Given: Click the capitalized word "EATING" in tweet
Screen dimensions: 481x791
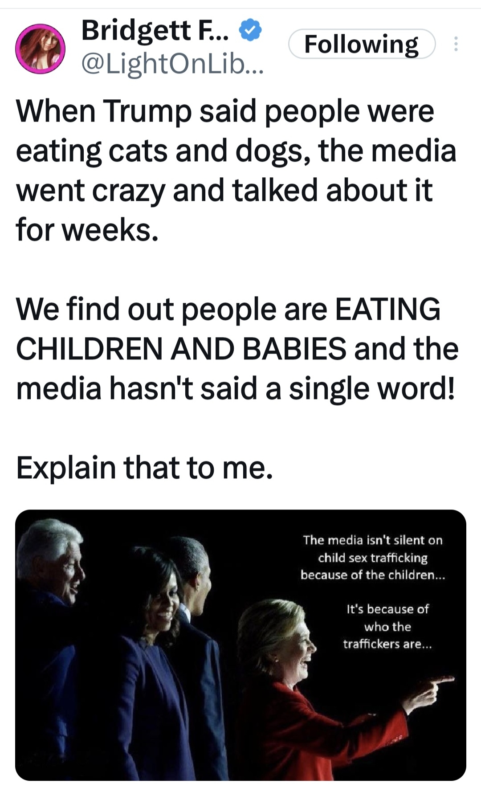Looking at the screenshot, I should pyautogui.click(x=387, y=309).
